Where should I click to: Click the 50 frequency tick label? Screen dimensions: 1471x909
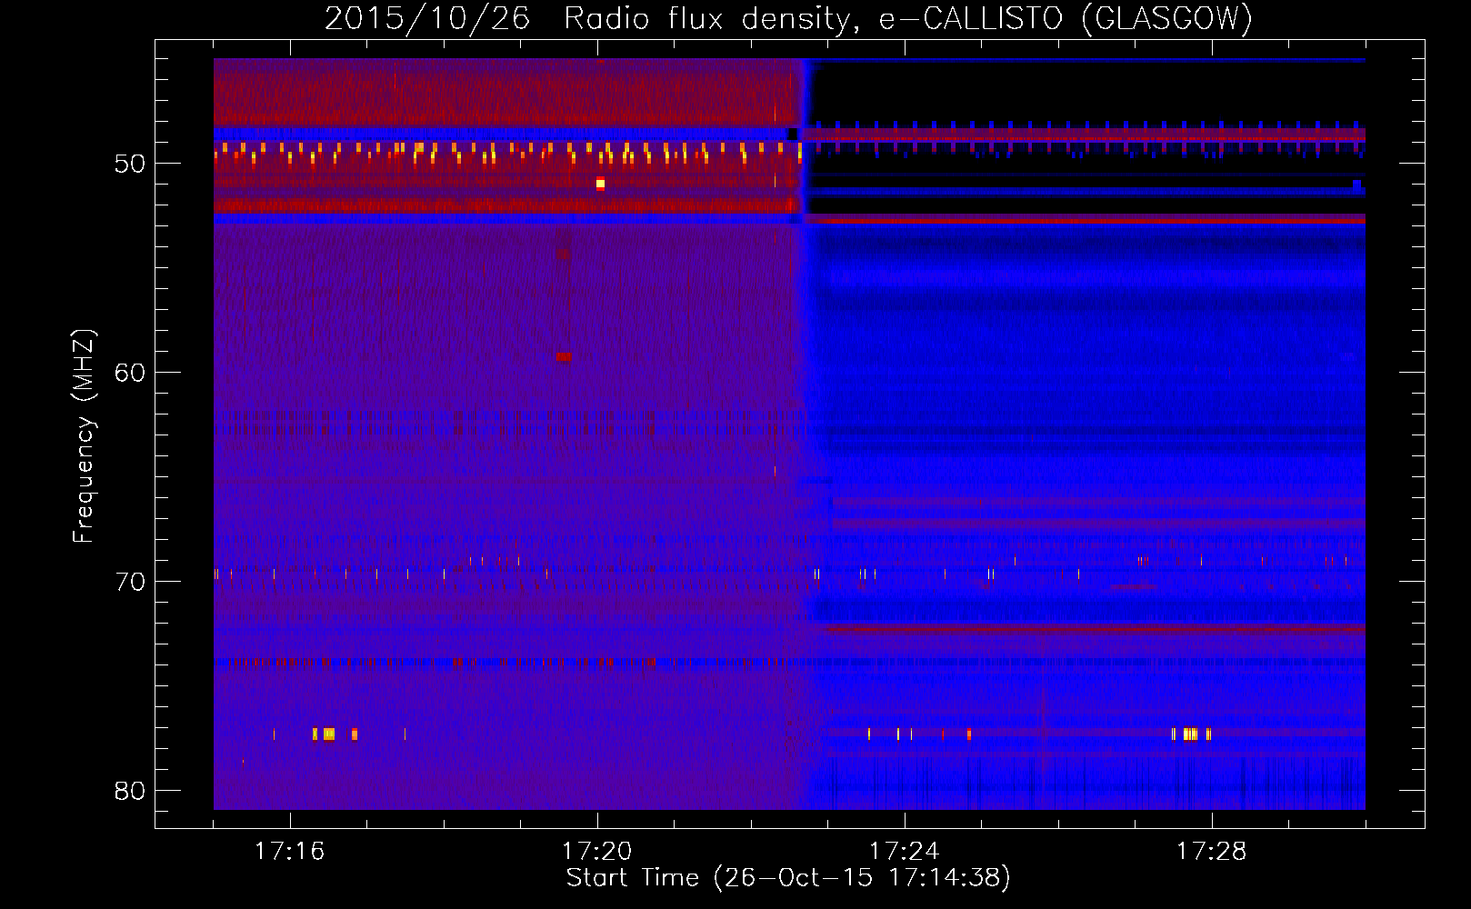coord(130,165)
